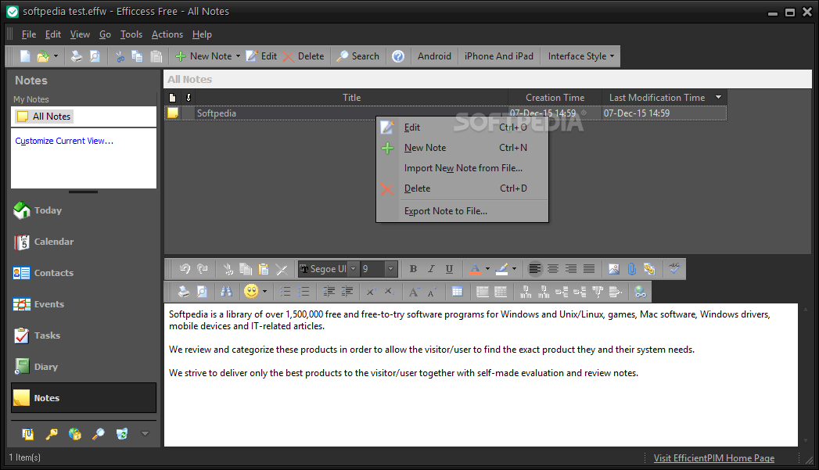Open the Interface Style dropdown
The image size is (819, 470).
tap(581, 56)
